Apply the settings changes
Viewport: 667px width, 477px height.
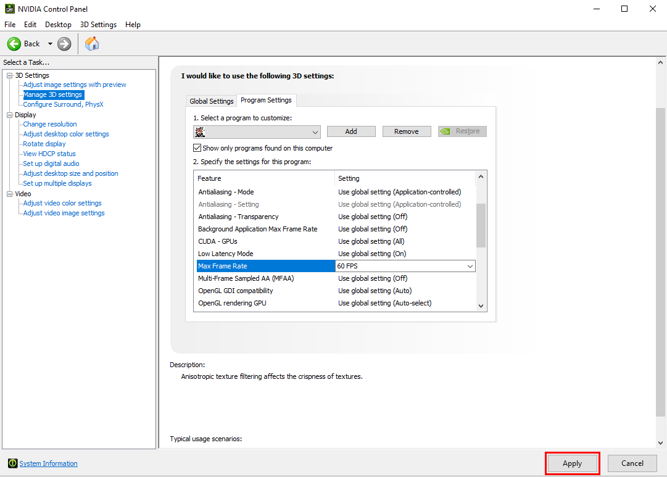click(x=572, y=463)
